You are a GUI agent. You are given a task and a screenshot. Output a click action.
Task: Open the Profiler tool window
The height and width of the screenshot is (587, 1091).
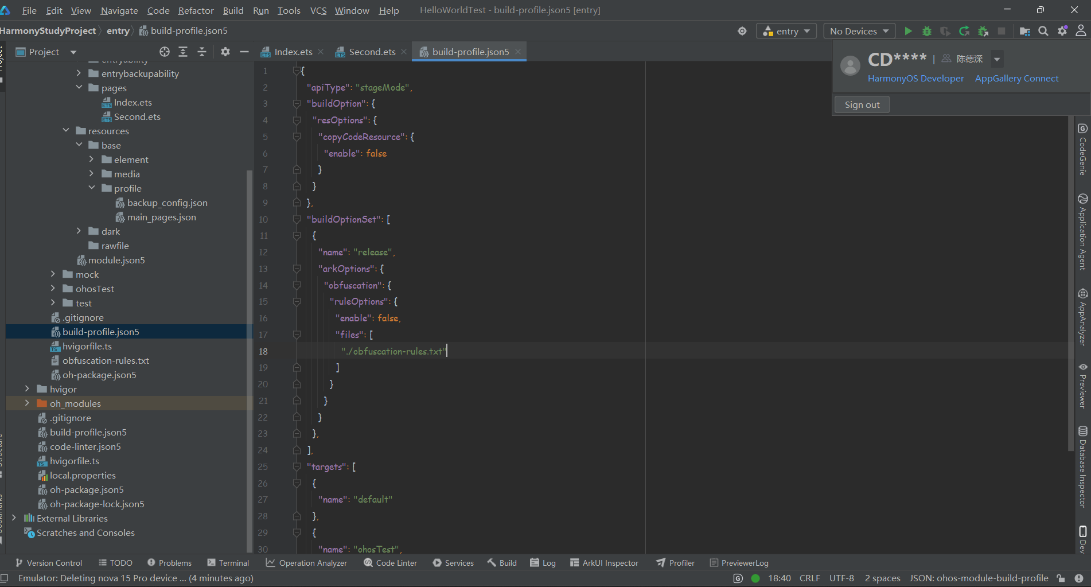[675, 563]
